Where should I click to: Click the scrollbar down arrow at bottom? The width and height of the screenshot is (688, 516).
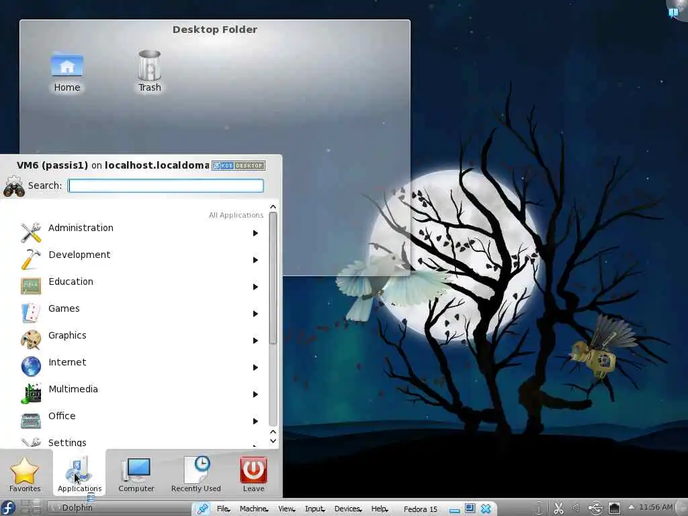click(273, 441)
